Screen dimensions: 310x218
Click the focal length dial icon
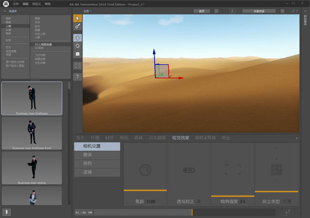(145, 170)
